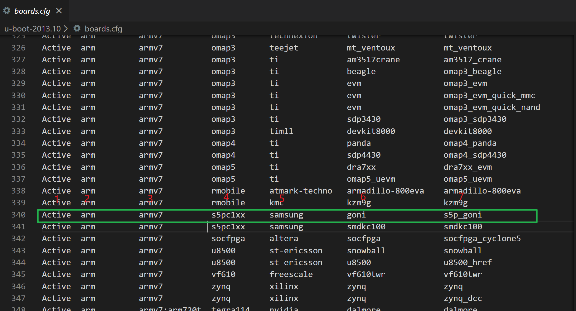Click 'samsung' vendor on line 340
The image size is (576, 311).
[286, 215]
